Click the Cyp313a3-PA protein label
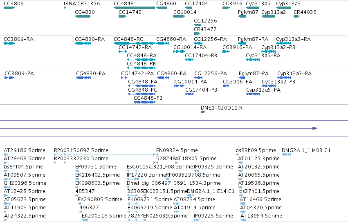Screen dimensions: 348x222 (294, 74)
